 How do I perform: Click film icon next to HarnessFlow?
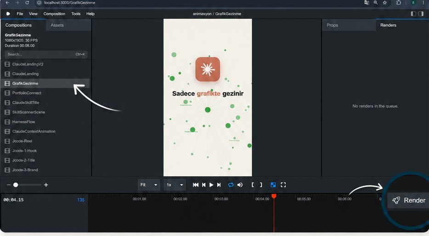7,122
